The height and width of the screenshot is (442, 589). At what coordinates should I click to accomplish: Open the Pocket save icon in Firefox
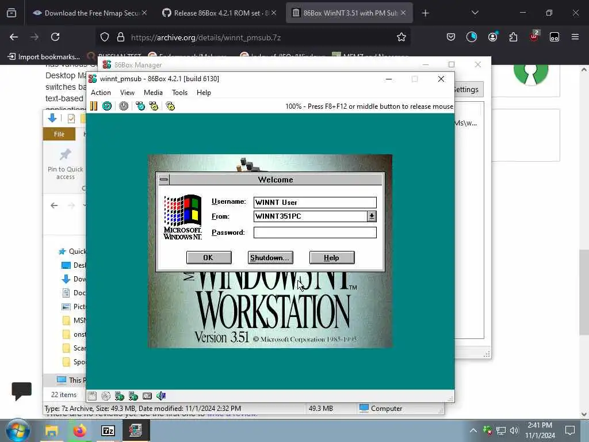451,37
